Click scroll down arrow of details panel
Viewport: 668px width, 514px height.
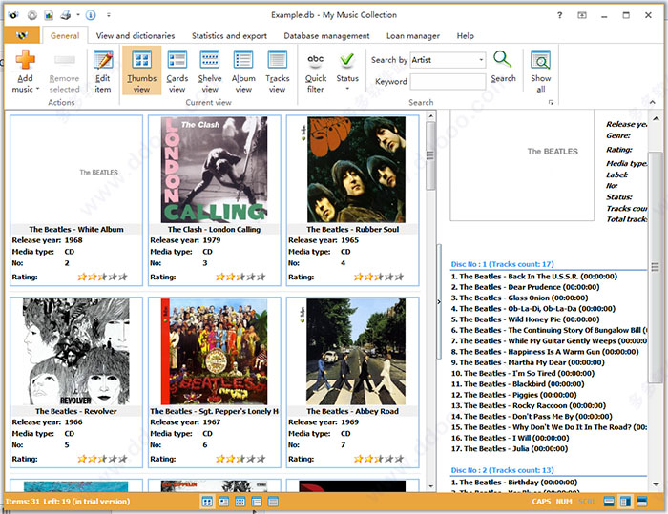click(656, 484)
